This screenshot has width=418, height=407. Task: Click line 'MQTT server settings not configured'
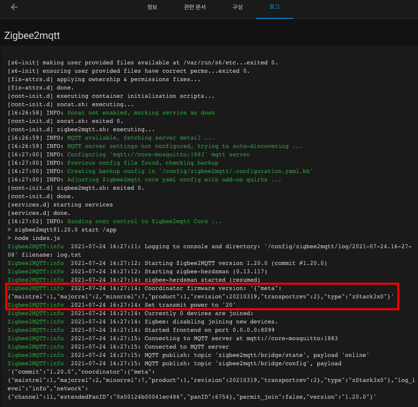coord(155,146)
